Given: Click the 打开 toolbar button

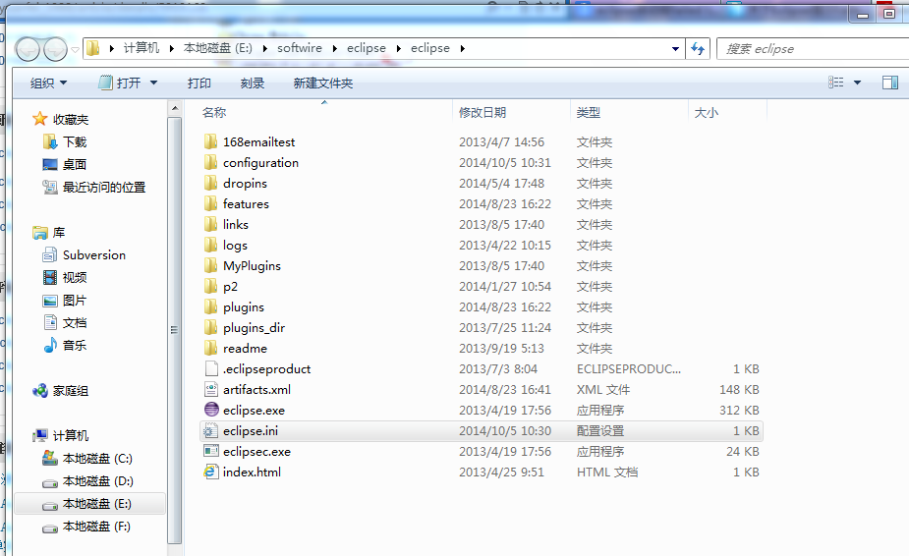Looking at the screenshot, I should click(121, 83).
